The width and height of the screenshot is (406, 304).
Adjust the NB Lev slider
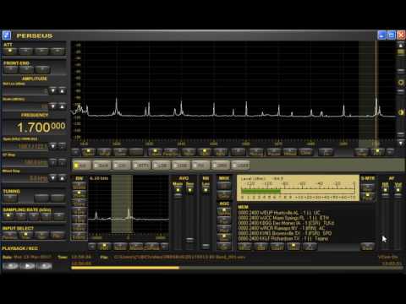206,218
